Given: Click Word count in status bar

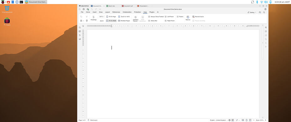Looking at the screenshot, I should coord(92,120).
